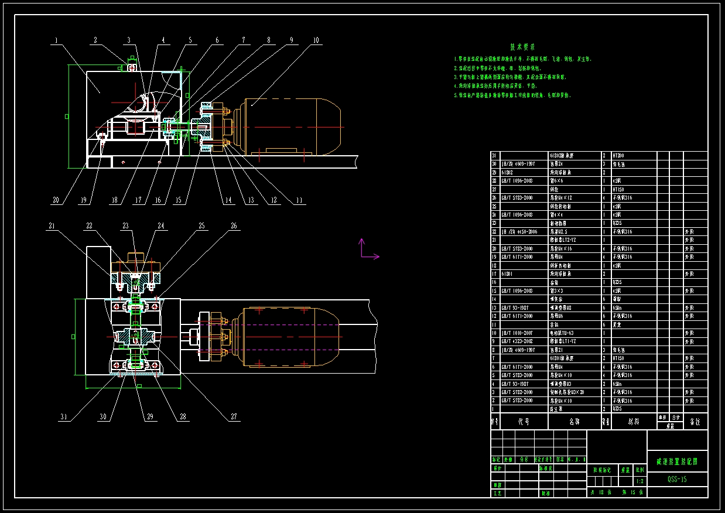Click part callout number 26 above lower view
Image resolution: width=725 pixels, height=513 pixels.
pos(234,226)
